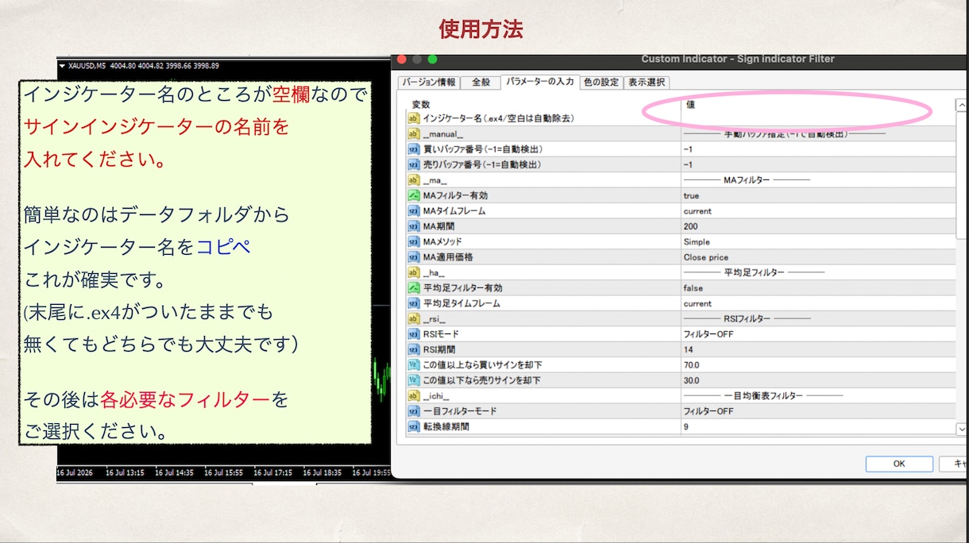Image resolution: width=969 pixels, height=543 pixels.
Task: Open the MA適用価格 dropdown showing Close price
Action: point(818,257)
